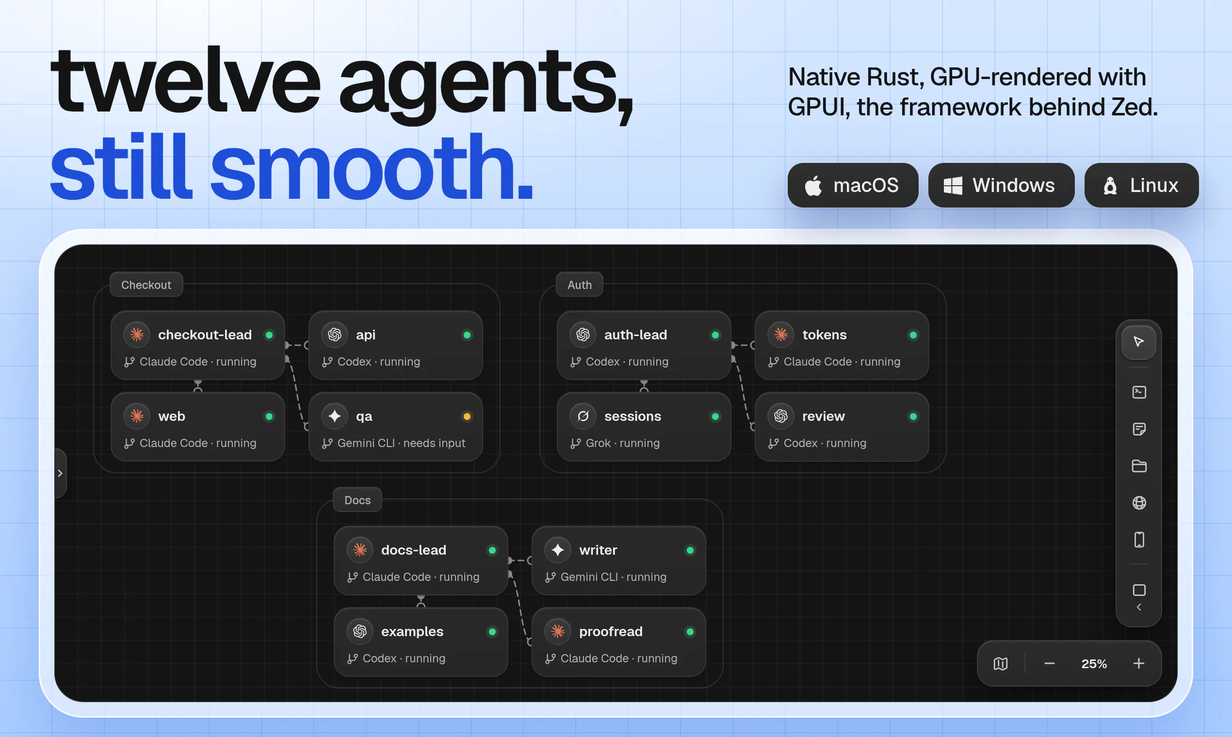This screenshot has width=1232, height=737.
Task: Click the green status dot on the api card
Action: (467, 335)
